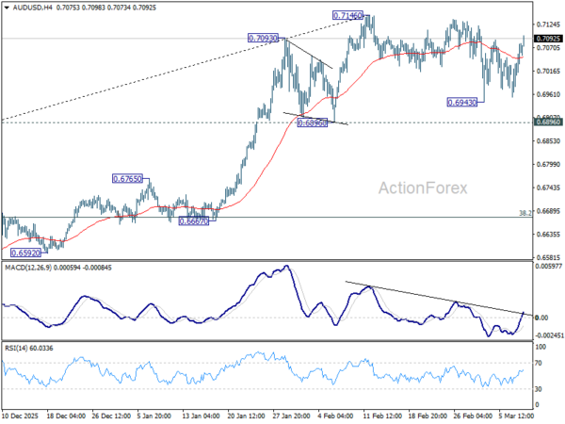Click the RSI scale value 70
Viewport: 565px width, 424px height.
click(x=539, y=363)
